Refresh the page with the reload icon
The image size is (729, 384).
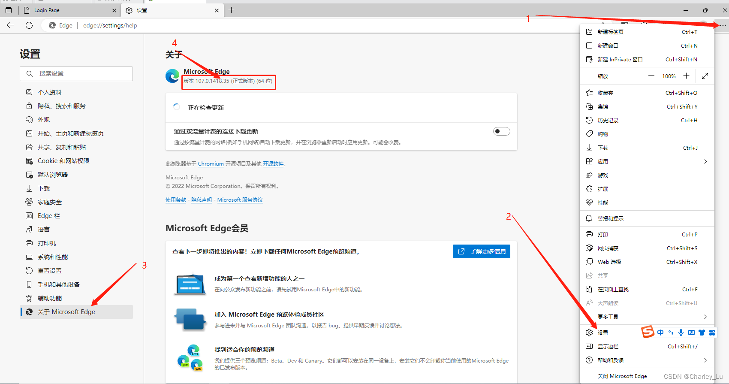click(x=29, y=25)
